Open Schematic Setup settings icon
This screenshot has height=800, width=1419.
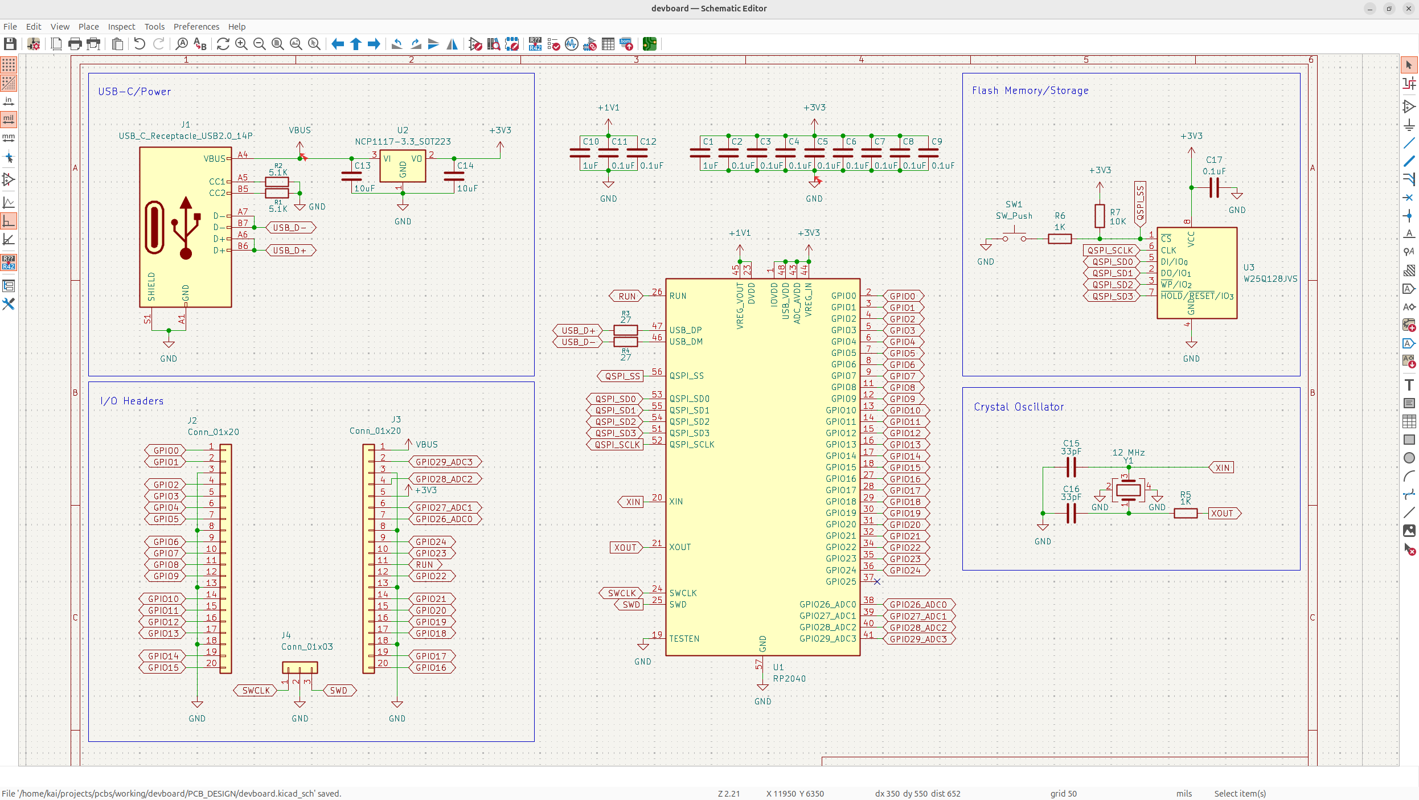[34, 44]
